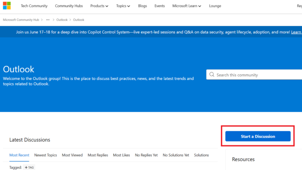
Task: Click the Latest Discussions heading
Action: tap(30, 140)
